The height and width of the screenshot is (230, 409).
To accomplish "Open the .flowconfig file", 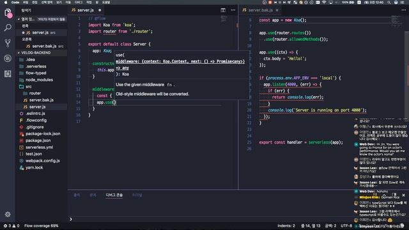I will (x=36, y=121).
